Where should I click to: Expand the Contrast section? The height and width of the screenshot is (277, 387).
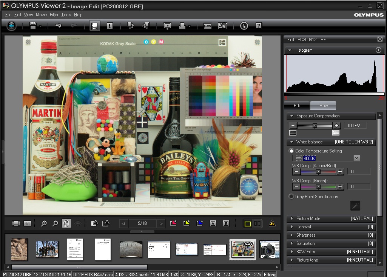[292, 227]
